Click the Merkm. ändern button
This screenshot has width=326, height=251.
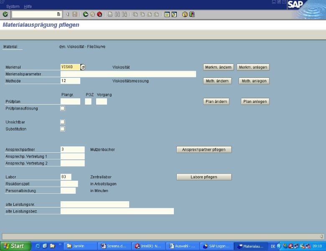218,67
